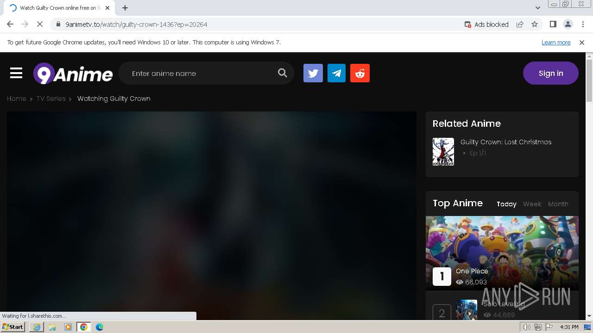This screenshot has height=333, width=593.
Task: Go back in Chrome
Action: [10, 25]
